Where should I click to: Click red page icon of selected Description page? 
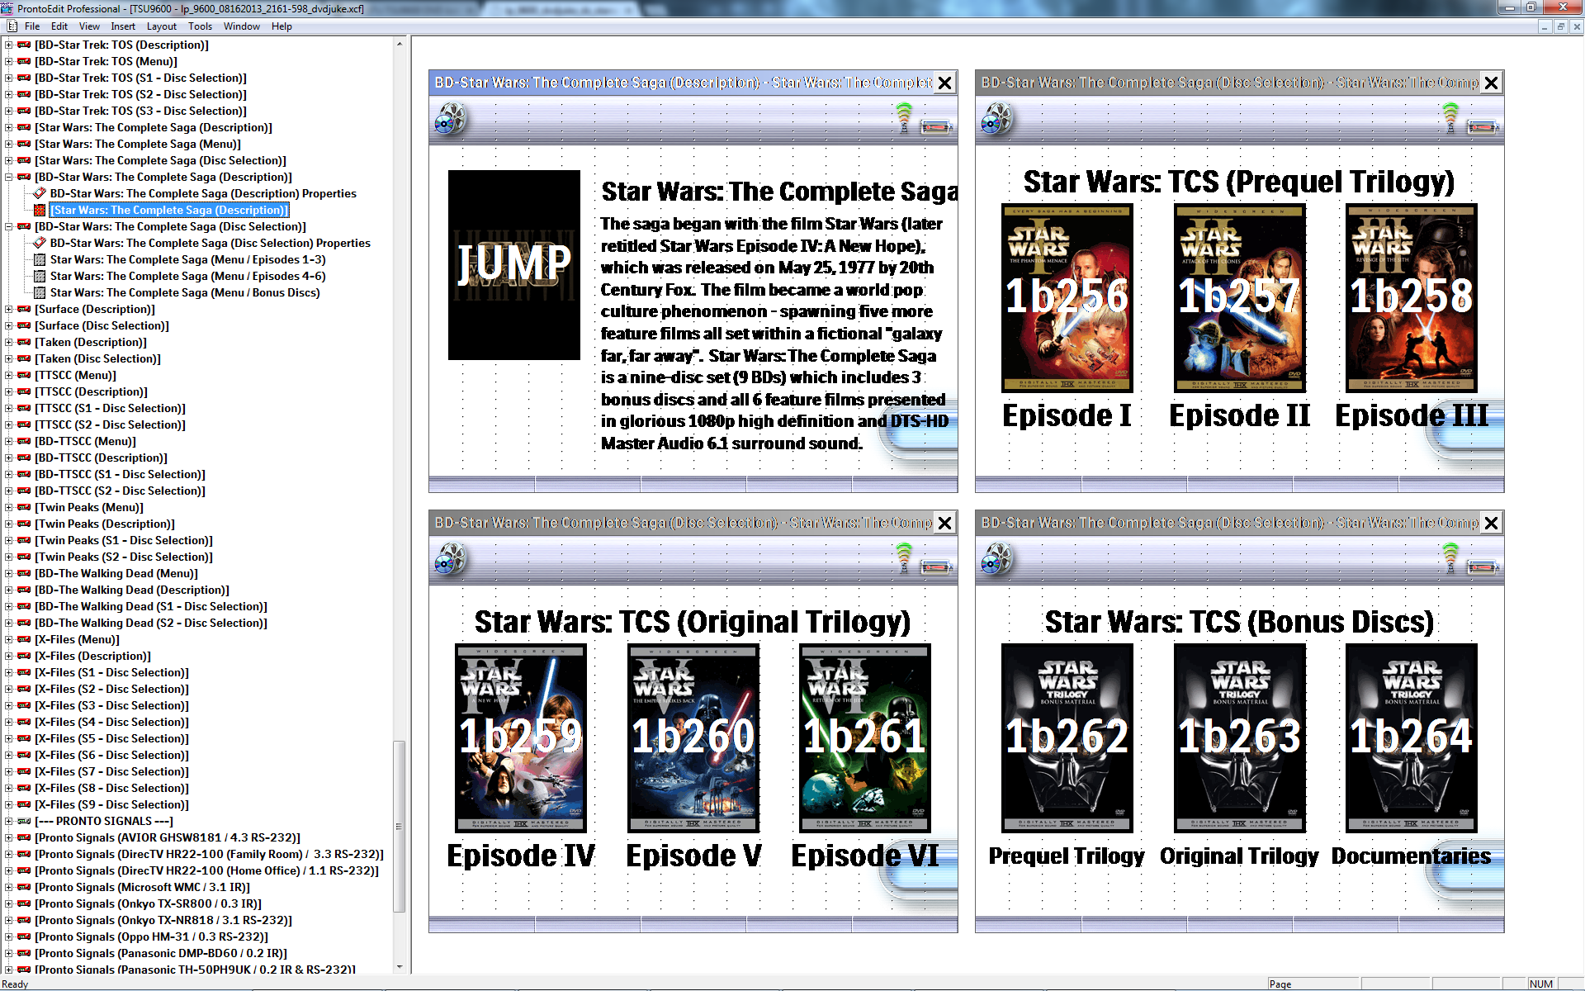40,210
